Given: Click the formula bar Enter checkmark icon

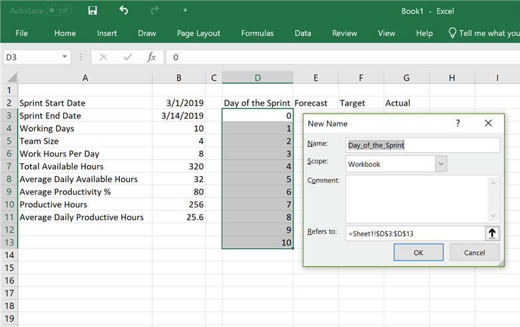Looking at the screenshot, I should [x=127, y=57].
